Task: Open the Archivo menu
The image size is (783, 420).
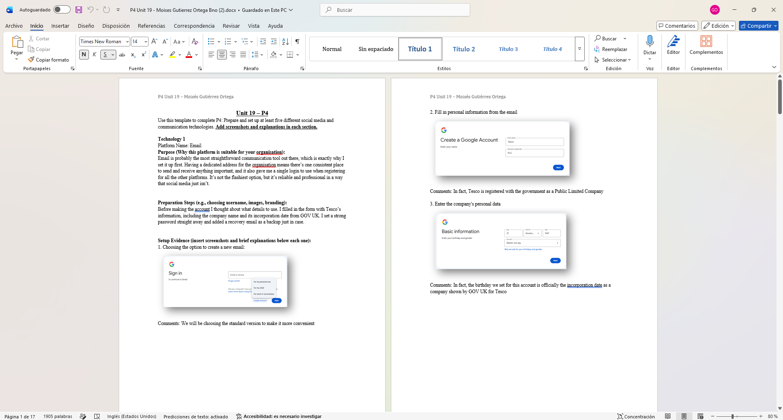Action: click(14, 26)
